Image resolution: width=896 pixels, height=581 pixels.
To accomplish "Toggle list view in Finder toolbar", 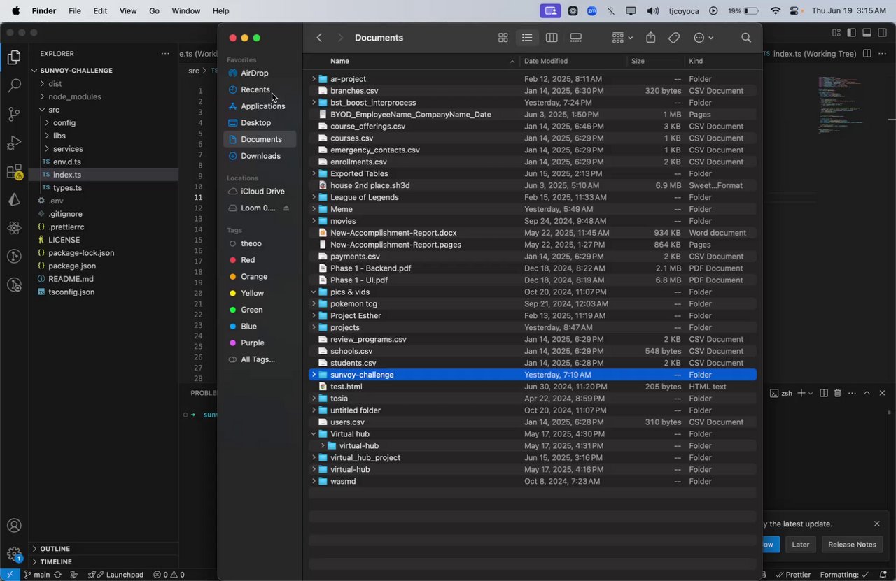I will point(527,38).
